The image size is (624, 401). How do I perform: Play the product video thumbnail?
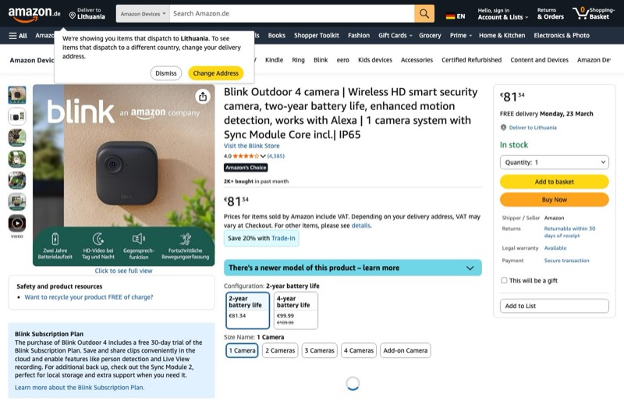17,224
